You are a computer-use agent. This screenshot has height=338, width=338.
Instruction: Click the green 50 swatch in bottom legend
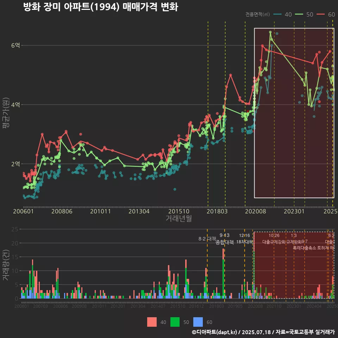[x=175, y=322]
